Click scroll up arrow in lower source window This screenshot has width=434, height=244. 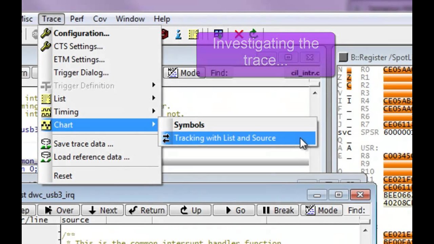coord(365,231)
